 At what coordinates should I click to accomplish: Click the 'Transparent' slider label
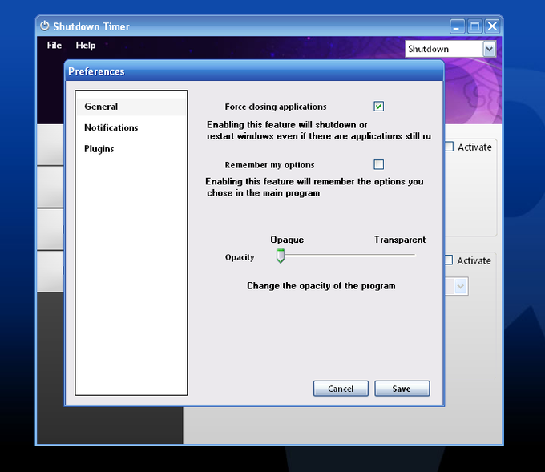coord(400,240)
